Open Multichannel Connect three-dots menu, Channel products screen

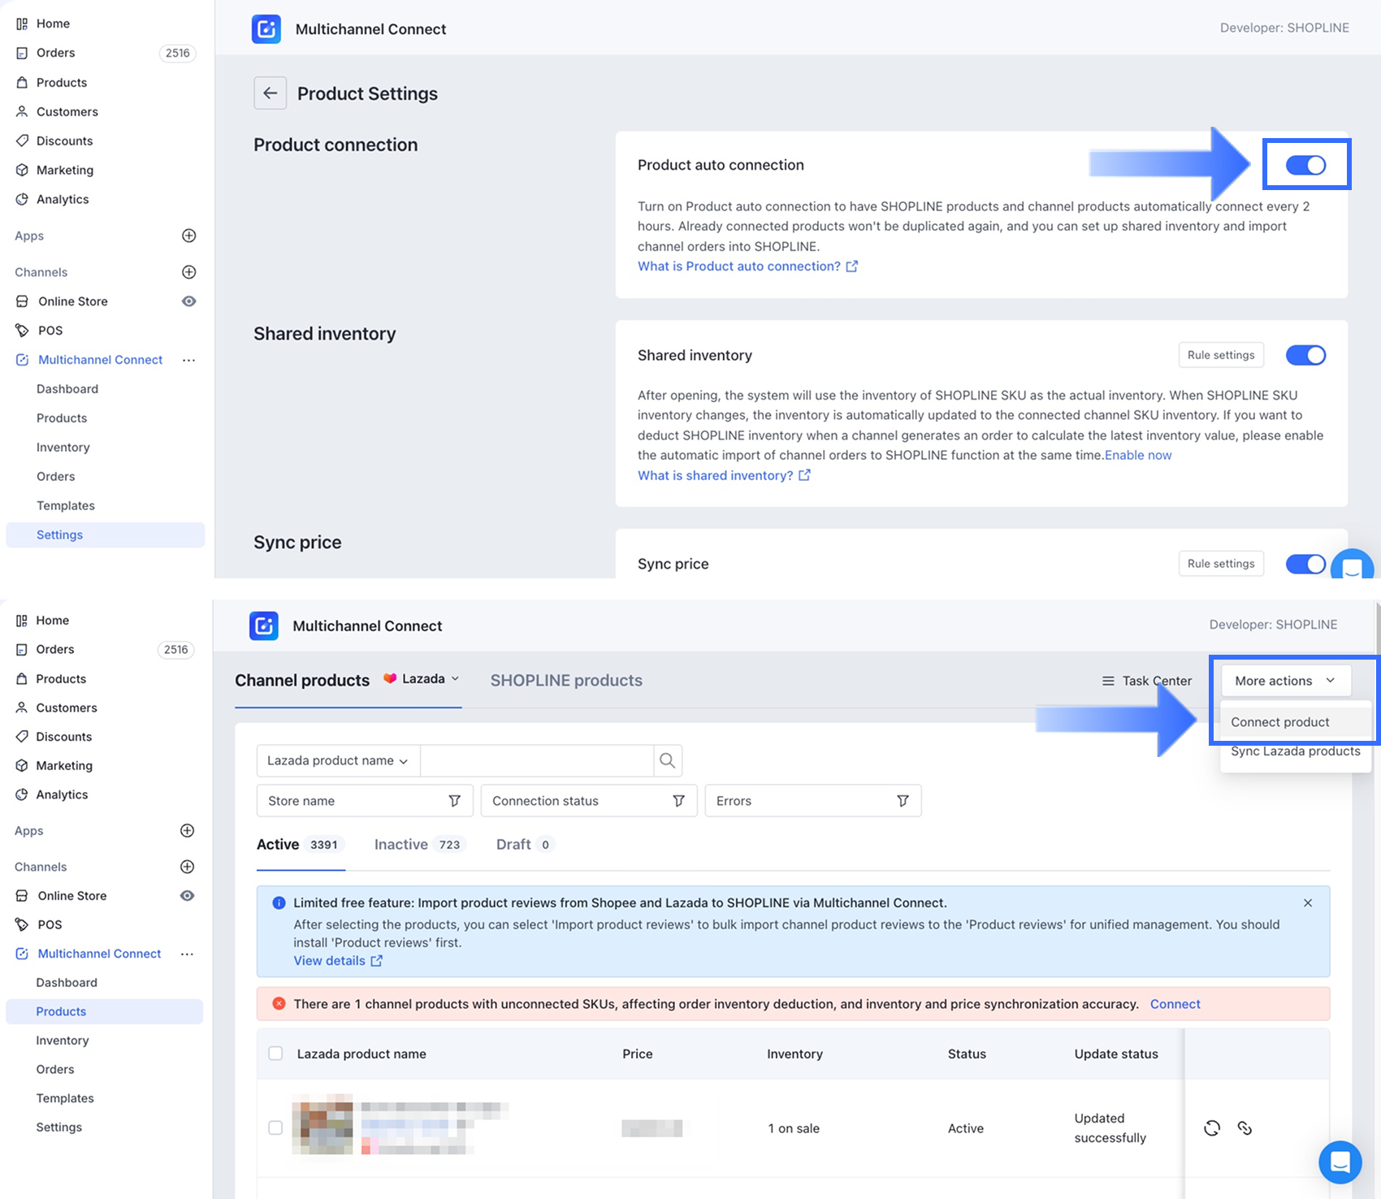(x=187, y=954)
